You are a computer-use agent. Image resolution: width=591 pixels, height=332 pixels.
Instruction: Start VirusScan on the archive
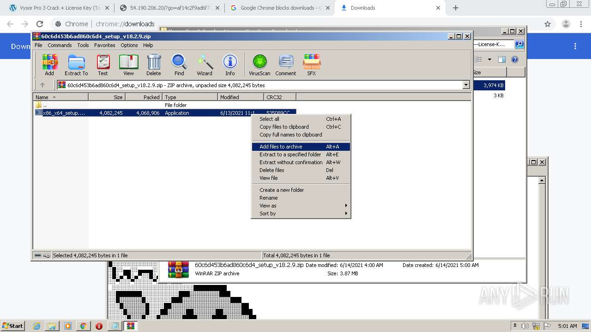[259, 65]
